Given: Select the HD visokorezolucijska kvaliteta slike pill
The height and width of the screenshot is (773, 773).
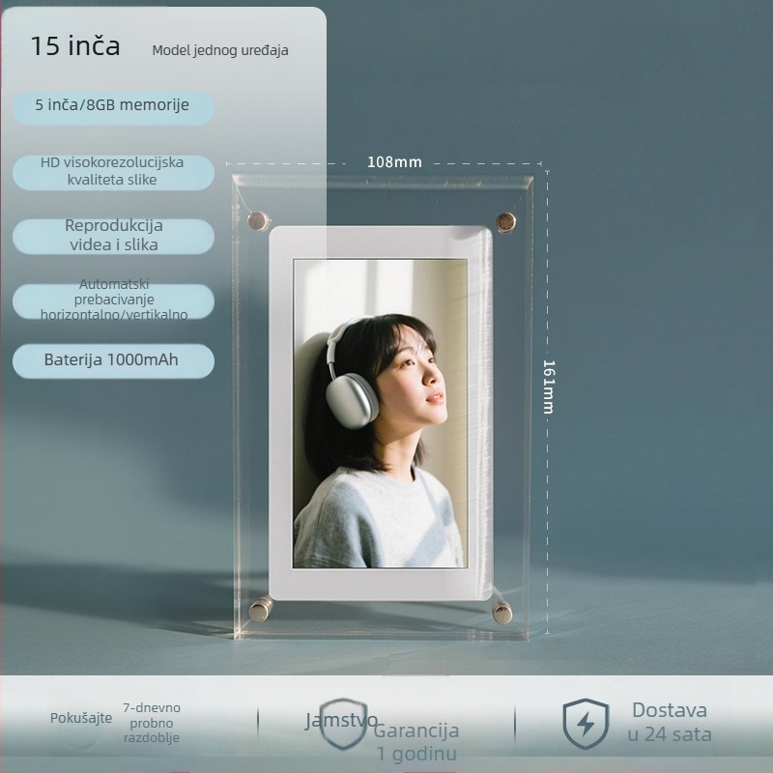Looking at the screenshot, I should click(113, 172).
